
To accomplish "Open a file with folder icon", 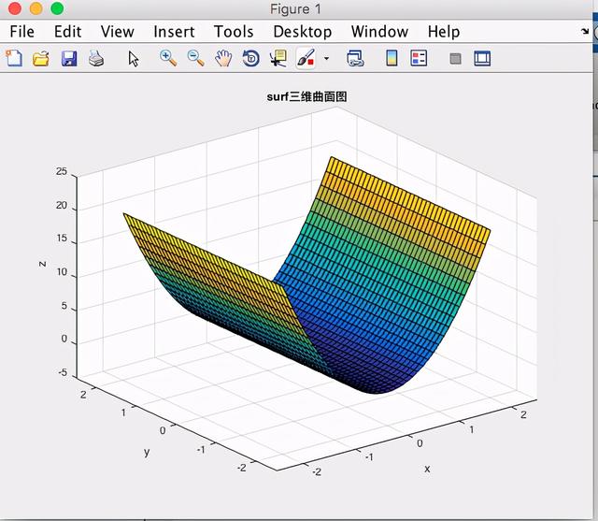I will pos(41,59).
